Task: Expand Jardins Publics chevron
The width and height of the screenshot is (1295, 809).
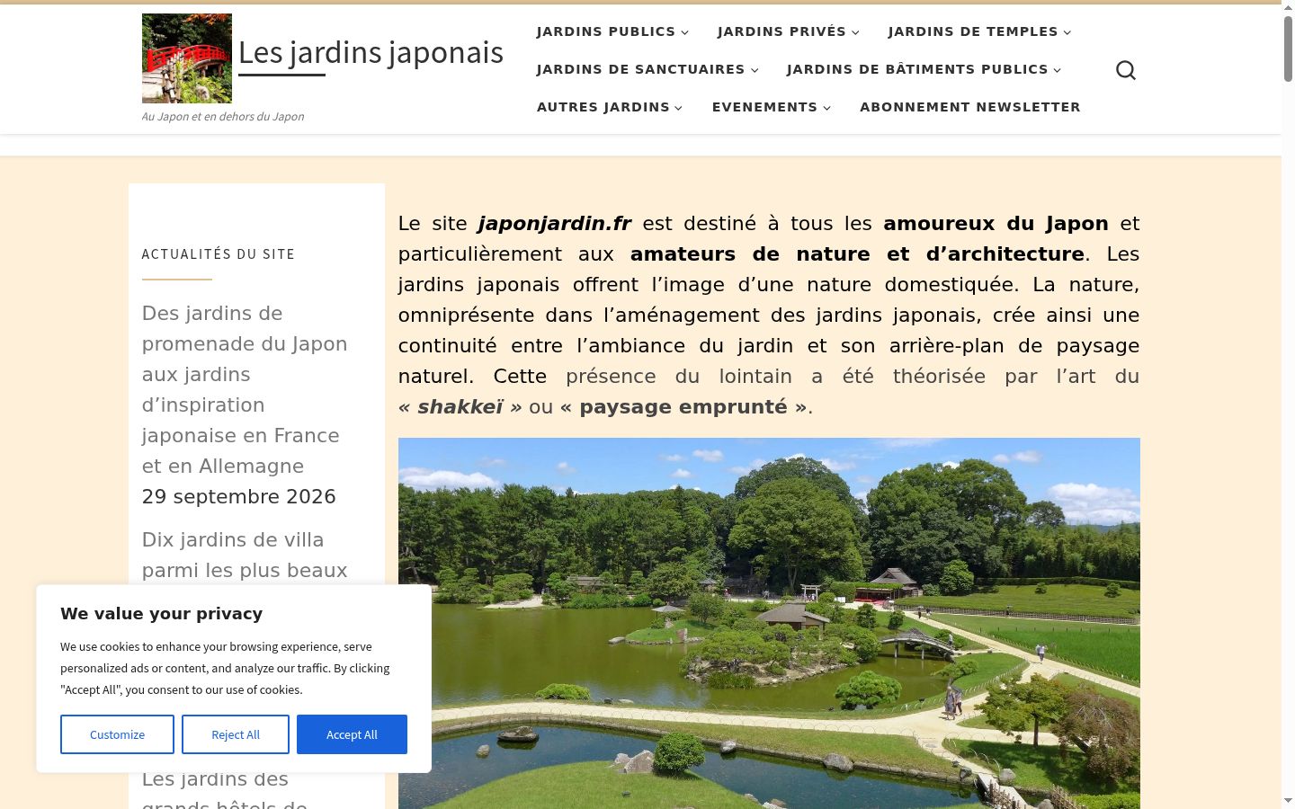Action: coord(685,32)
